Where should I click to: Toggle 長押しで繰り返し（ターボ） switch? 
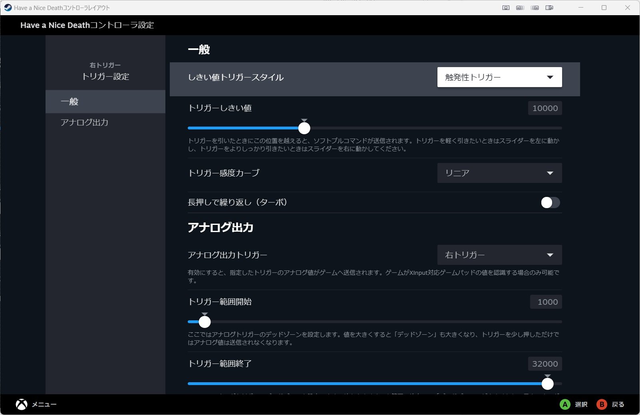coord(550,203)
